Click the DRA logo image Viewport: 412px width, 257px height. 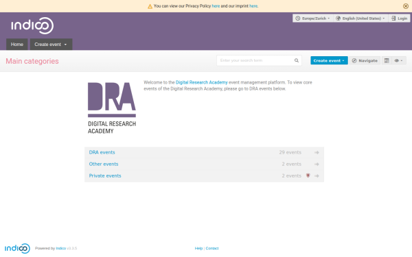pyautogui.click(x=112, y=108)
